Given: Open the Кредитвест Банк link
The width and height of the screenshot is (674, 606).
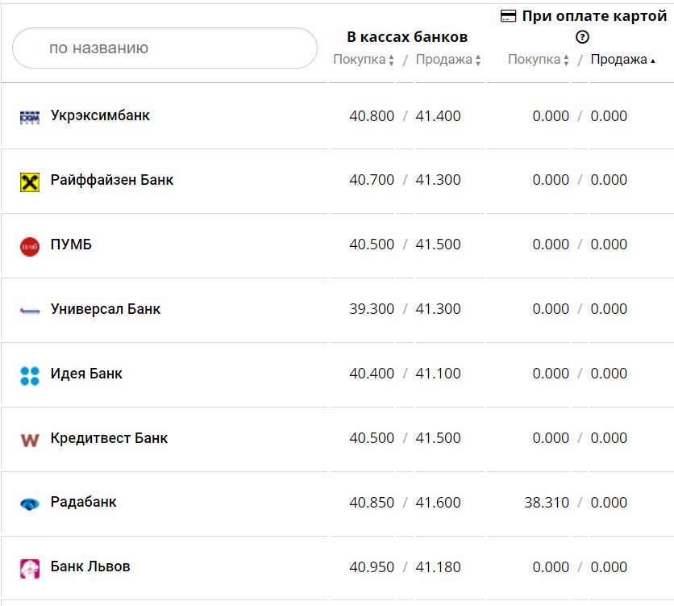Looking at the screenshot, I should (x=109, y=438).
